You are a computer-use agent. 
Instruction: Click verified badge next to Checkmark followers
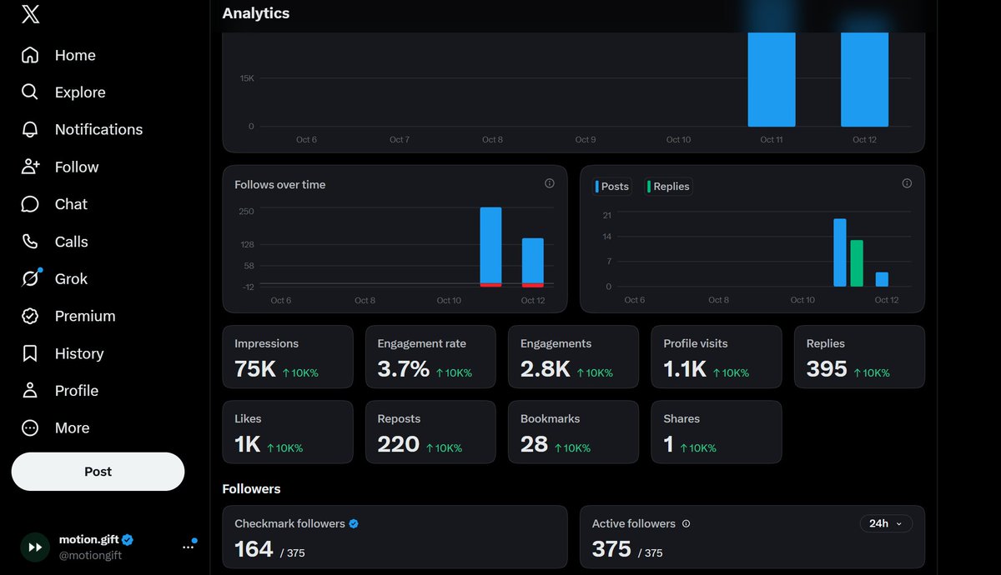pyautogui.click(x=354, y=524)
